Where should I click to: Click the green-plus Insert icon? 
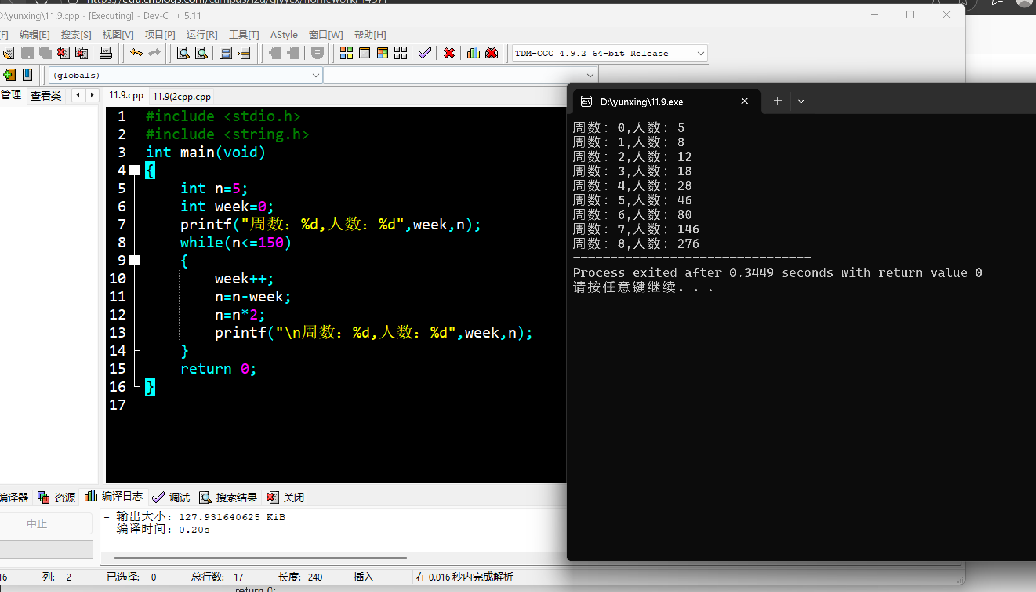pos(9,75)
